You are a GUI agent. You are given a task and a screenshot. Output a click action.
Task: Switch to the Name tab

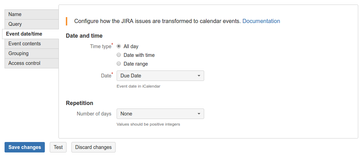point(32,14)
